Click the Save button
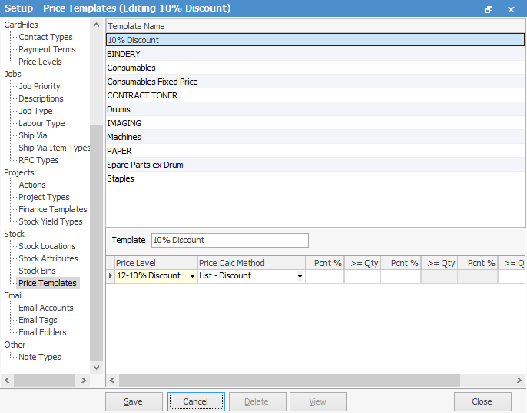 [x=134, y=401]
